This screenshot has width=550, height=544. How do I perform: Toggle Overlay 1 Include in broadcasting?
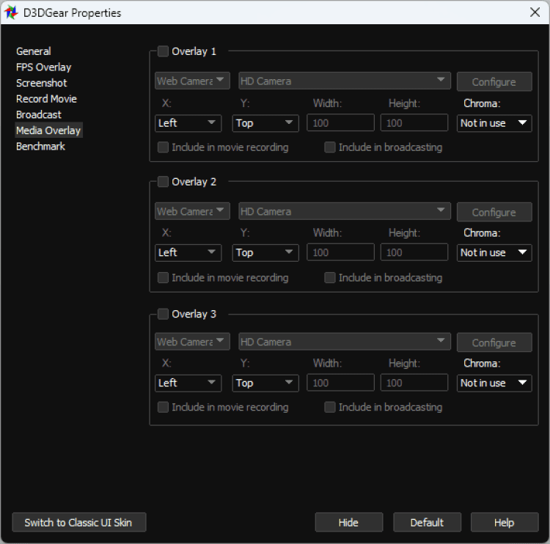tap(330, 147)
